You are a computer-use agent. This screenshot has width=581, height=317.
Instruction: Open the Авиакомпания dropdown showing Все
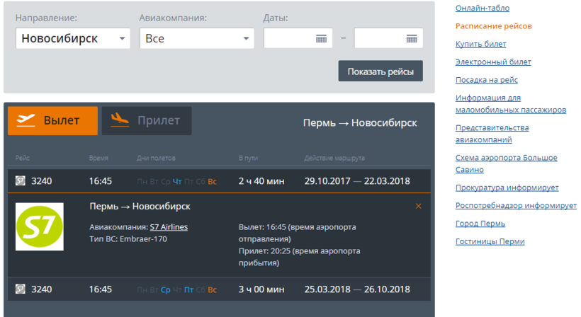coord(197,38)
